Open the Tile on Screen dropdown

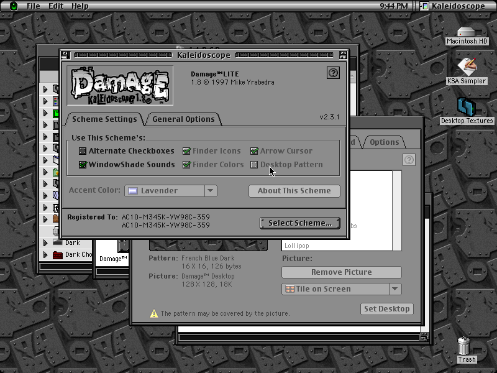[x=342, y=289]
